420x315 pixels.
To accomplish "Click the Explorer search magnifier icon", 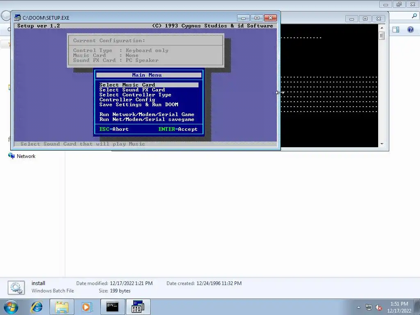I will [x=414, y=16].
